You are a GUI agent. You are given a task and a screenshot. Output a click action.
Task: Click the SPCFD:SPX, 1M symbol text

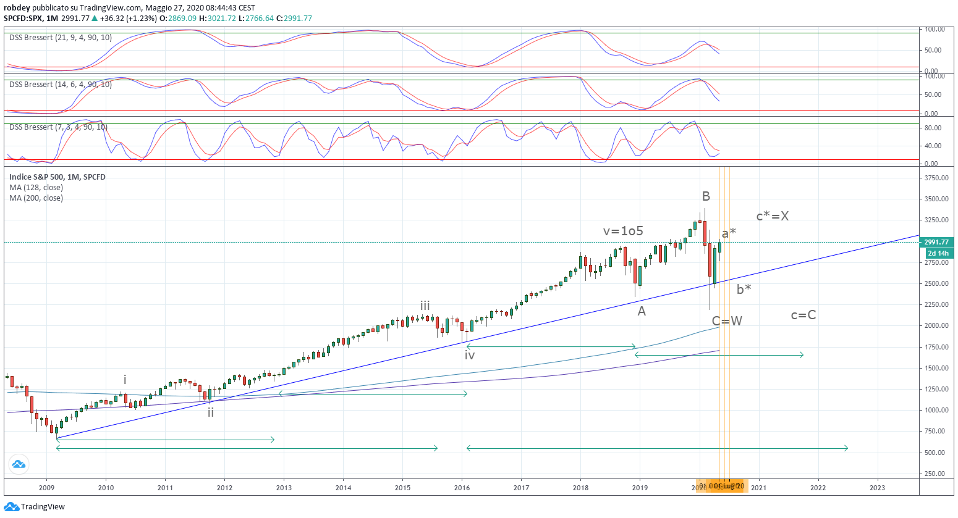tap(31, 19)
